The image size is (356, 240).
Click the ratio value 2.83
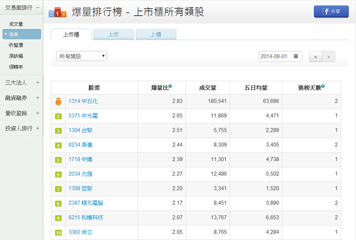coord(177,101)
